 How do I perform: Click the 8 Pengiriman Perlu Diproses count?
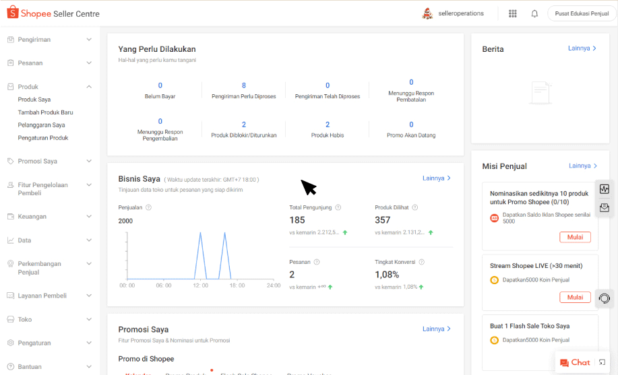[x=244, y=86]
